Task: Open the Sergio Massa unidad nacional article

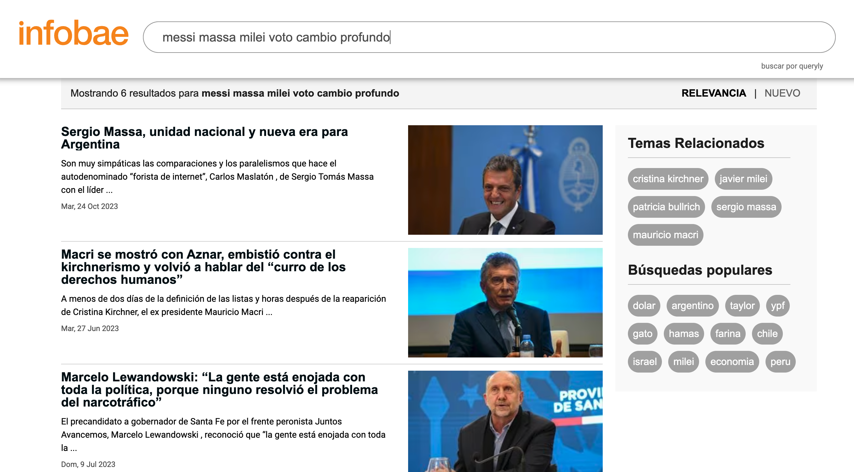Action: pyautogui.click(x=204, y=138)
